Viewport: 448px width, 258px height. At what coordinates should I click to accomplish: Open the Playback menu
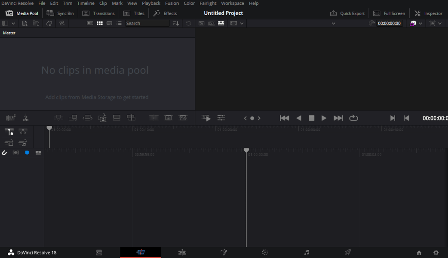pos(151,3)
